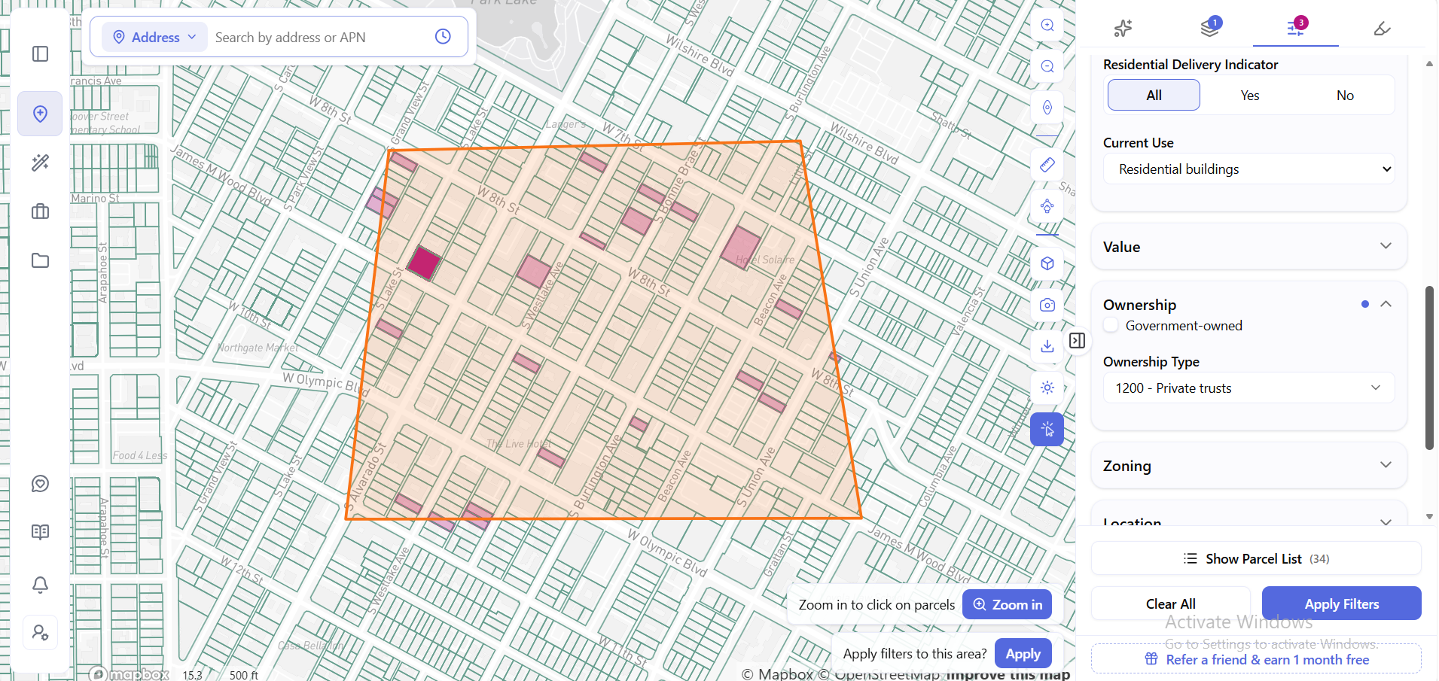Toggle the 3D cube view icon
Screen dimensions: 1439x681
coord(1047,263)
